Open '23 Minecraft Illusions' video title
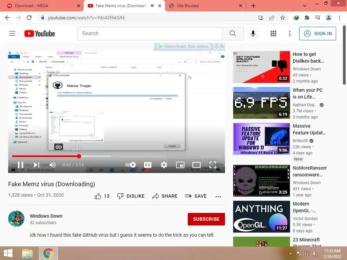 coord(307,242)
